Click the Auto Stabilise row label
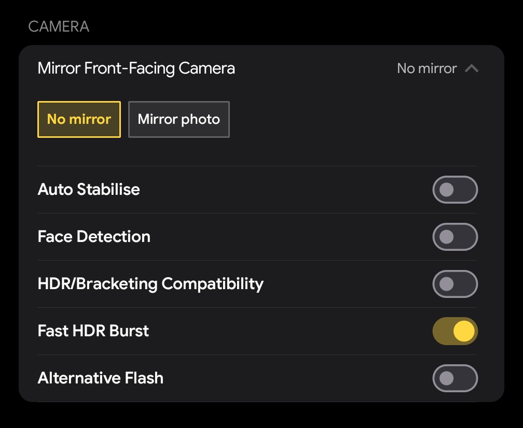This screenshot has width=523, height=428. 88,190
